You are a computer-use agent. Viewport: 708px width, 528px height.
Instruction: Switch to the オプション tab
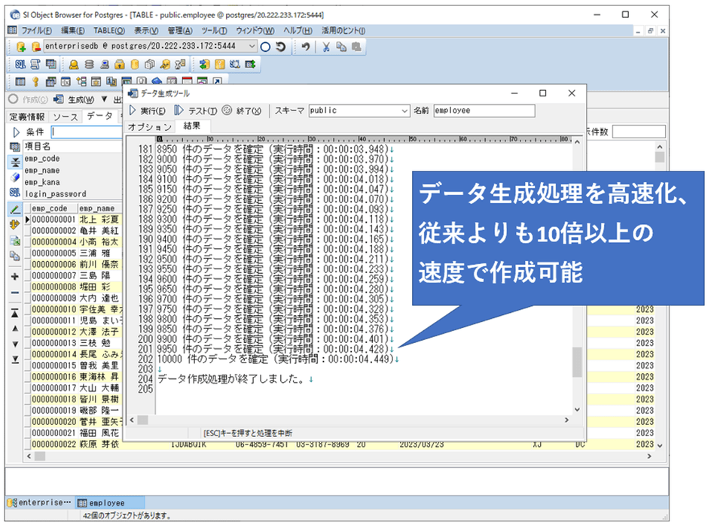click(148, 126)
